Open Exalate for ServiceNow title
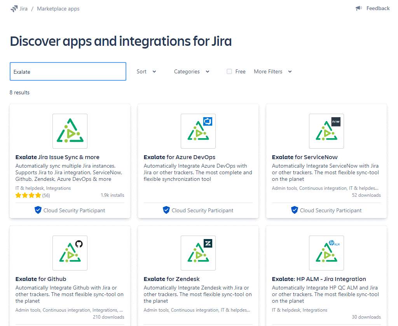 pos(305,157)
